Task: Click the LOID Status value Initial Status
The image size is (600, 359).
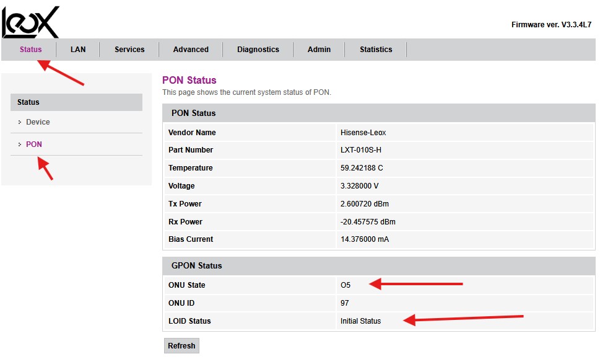Action: (360, 321)
